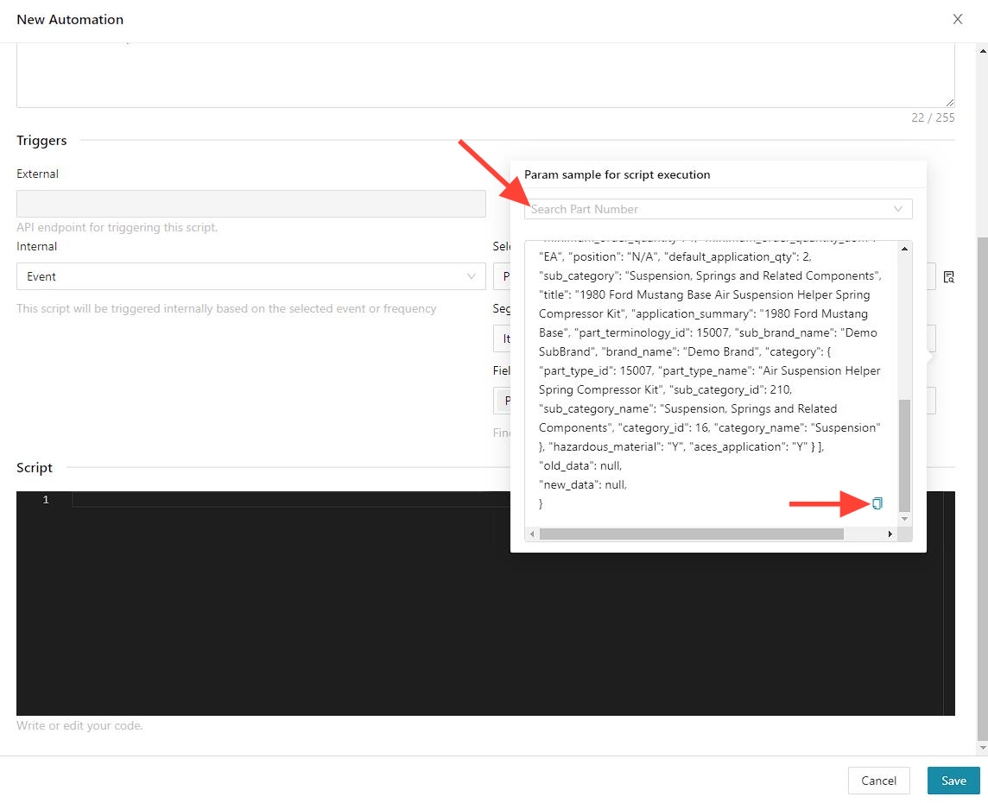Image resolution: width=988 pixels, height=803 pixels.
Task: Close the New Automation dialog
Action: tap(958, 20)
